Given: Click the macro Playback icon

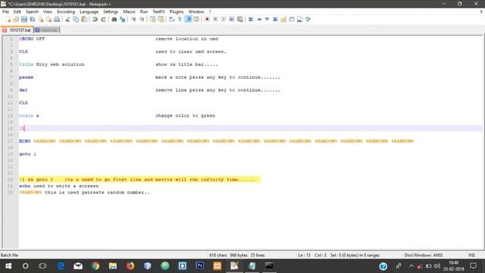Looking at the screenshot, I should point(224,20).
